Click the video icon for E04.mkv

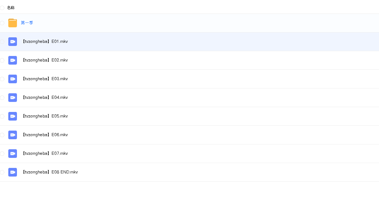tap(12, 97)
